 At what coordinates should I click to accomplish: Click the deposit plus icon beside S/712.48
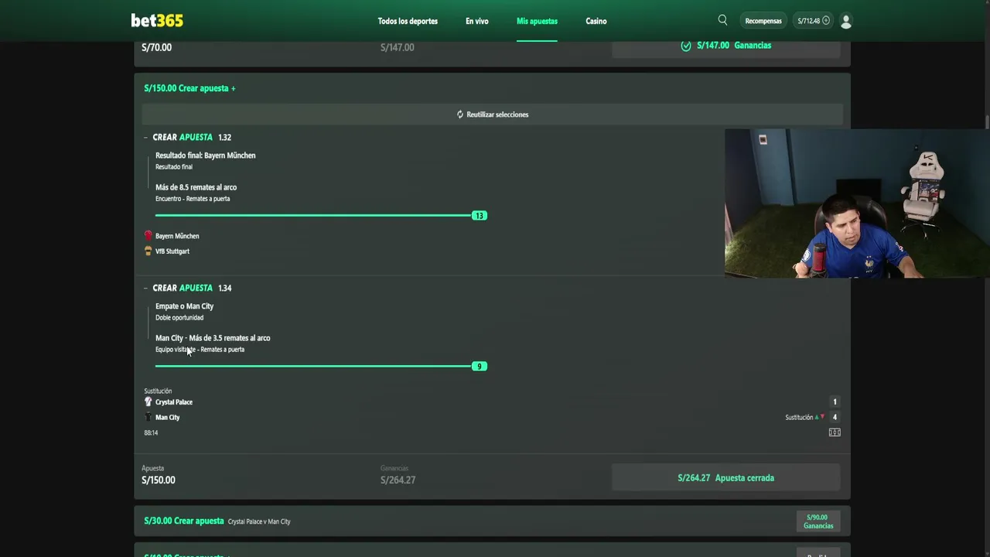826,21
